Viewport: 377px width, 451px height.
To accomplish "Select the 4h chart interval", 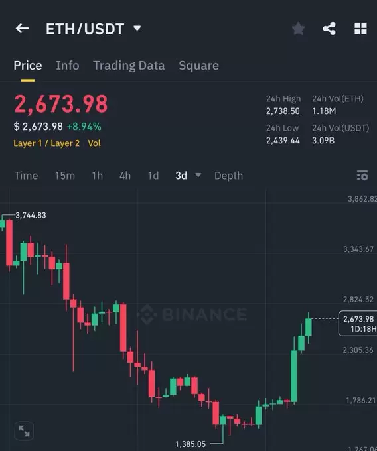I will point(125,176).
